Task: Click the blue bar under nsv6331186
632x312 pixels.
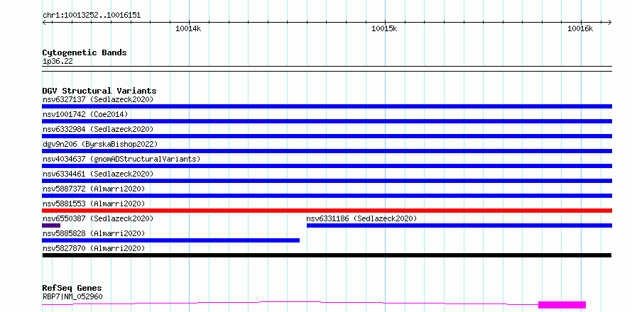Action: (459, 225)
